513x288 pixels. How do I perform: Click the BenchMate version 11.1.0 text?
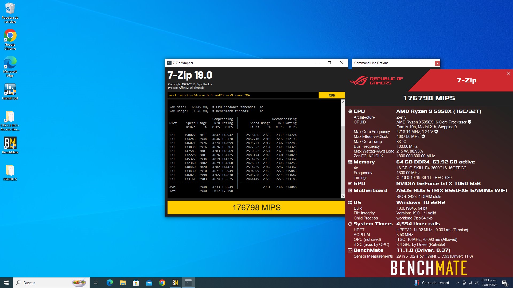pyautogui.click(x=423, y=250)
